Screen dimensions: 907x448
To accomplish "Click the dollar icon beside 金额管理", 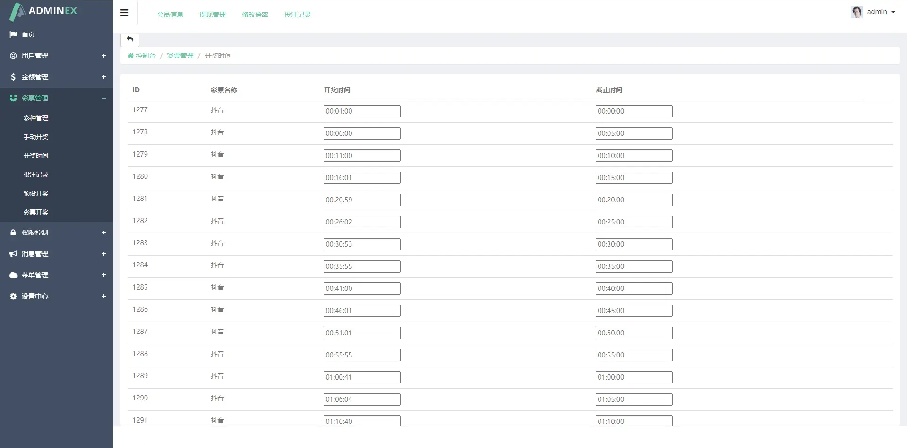I will click(13, 77).
